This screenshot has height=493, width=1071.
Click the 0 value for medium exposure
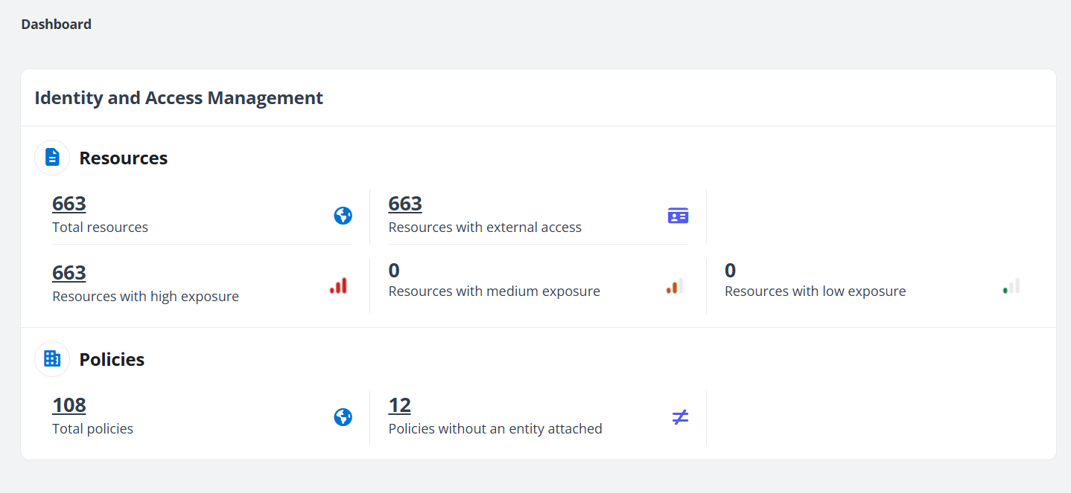(x=394, y=270)
